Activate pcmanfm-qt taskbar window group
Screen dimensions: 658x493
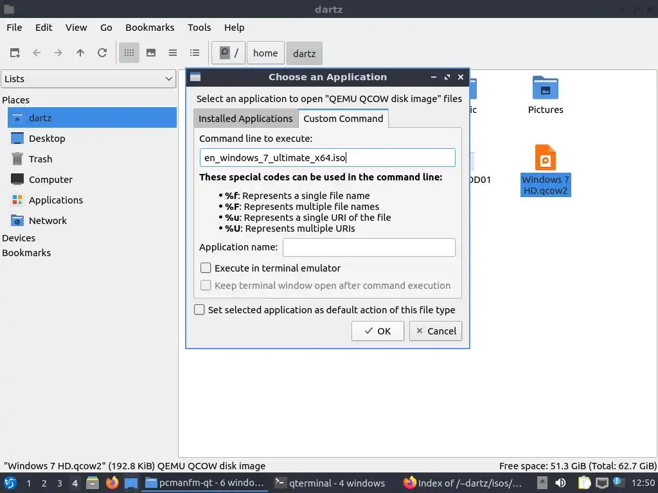pos(206,483)
